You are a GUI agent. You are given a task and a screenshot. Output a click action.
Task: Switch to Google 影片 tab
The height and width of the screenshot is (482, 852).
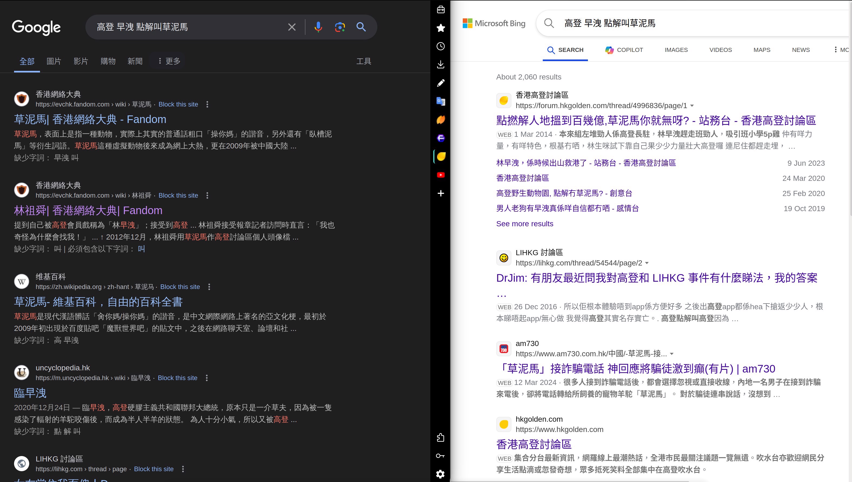click(x=81, y=61)
